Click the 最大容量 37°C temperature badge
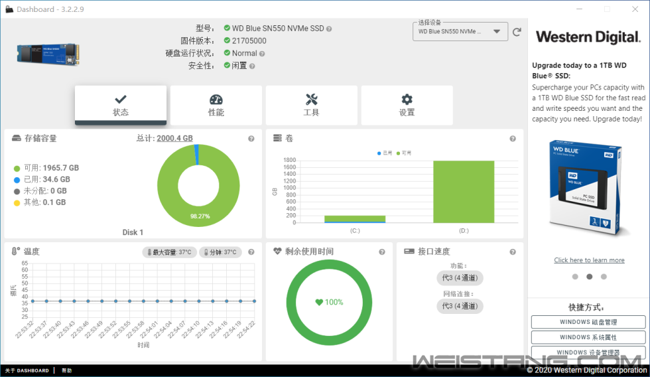The width and height of the screenshot is (650, 377). pyautogui.click(x=169, y=252)
